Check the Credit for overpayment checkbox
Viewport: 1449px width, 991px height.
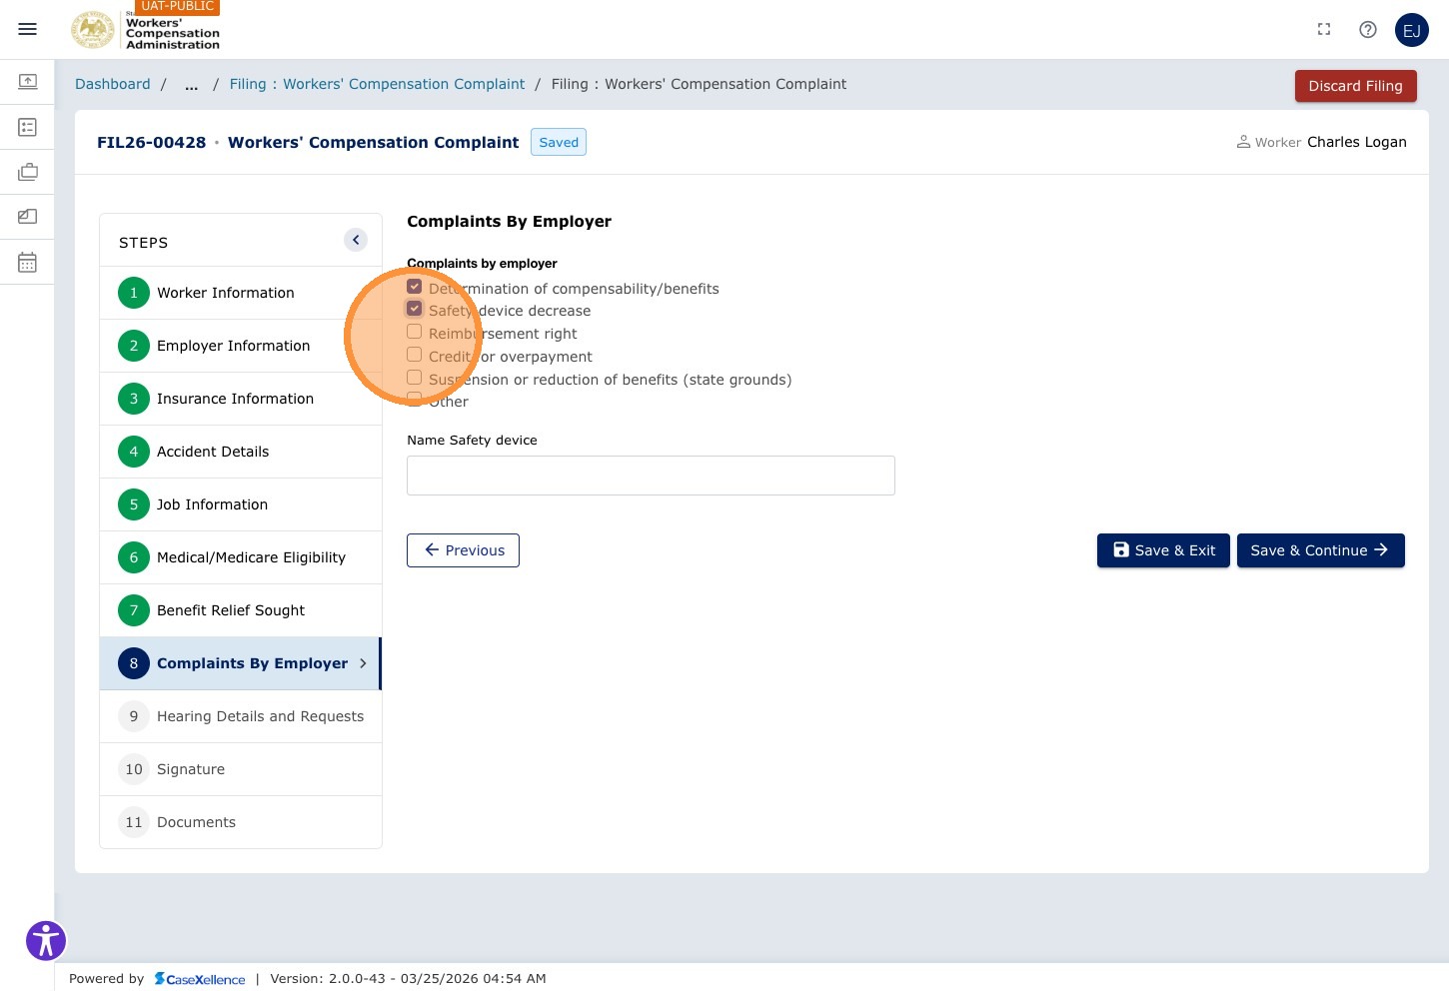[414, 355]
